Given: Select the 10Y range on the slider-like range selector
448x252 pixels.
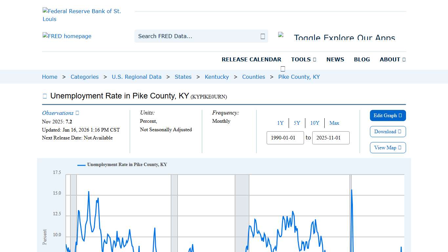Looking at the screenshot, I should [315, 123].
